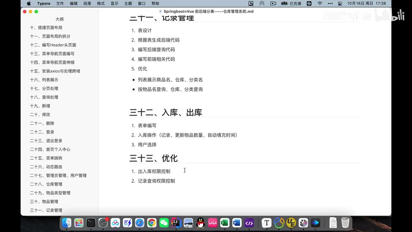Click the Typora T icon in Dock
The image size is (412, 232).
[267, 223]
